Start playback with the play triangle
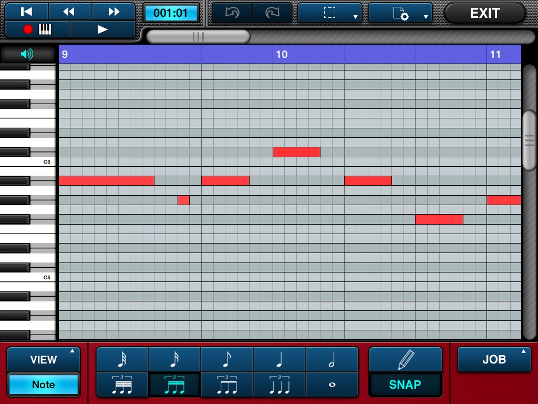Screen dimensions: 538x404 coord(102,29)
